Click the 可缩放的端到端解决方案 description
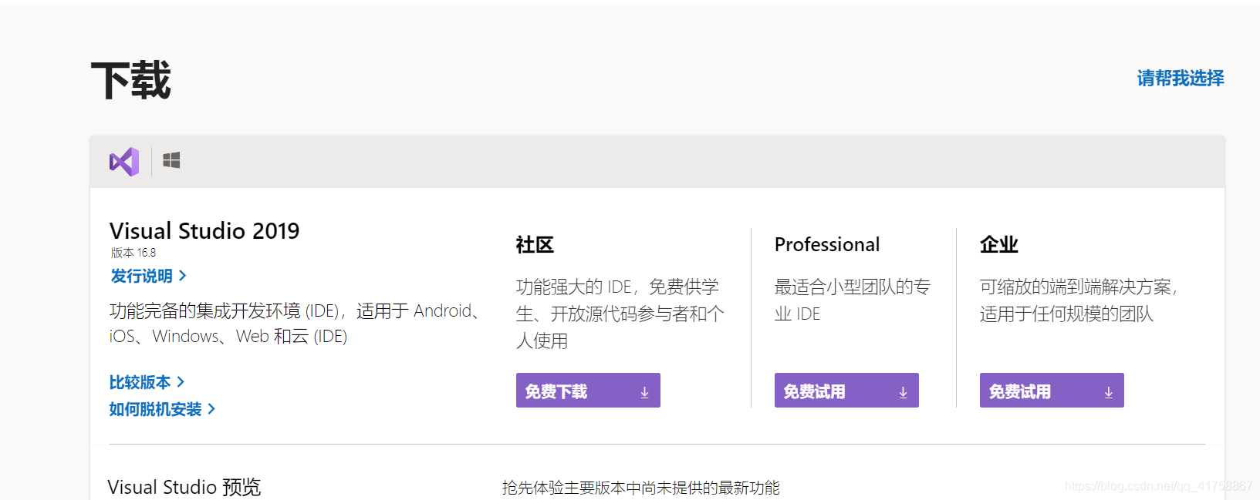 point(1080,300)
